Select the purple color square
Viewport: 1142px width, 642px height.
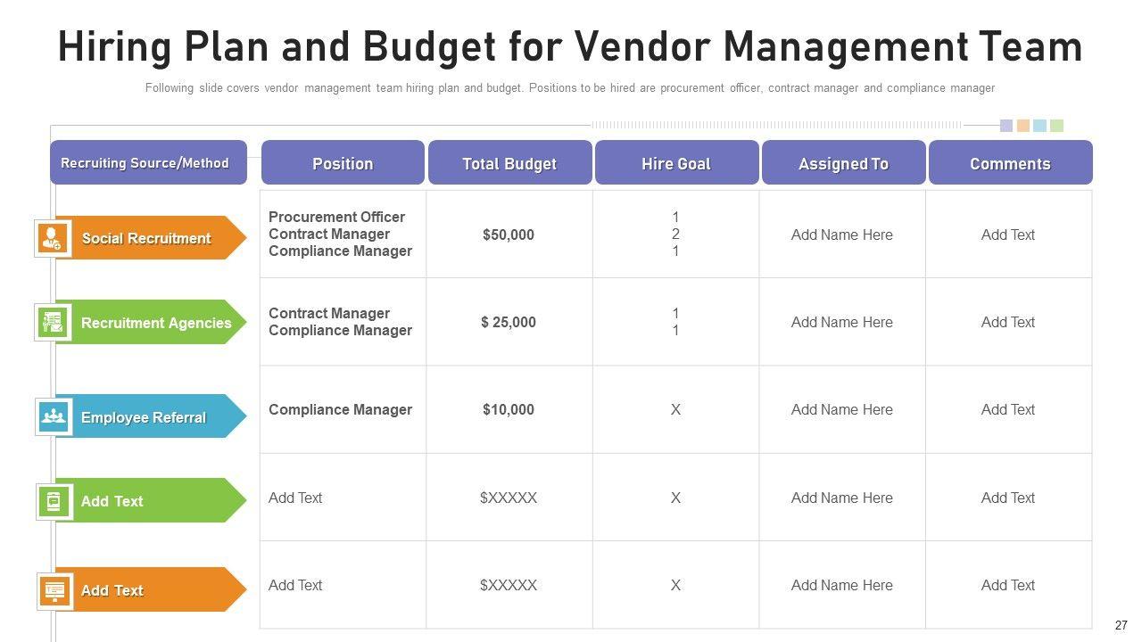point(1006,126)
